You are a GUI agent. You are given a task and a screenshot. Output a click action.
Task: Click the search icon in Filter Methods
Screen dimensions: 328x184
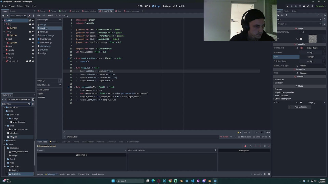click(x=60, y=85)
